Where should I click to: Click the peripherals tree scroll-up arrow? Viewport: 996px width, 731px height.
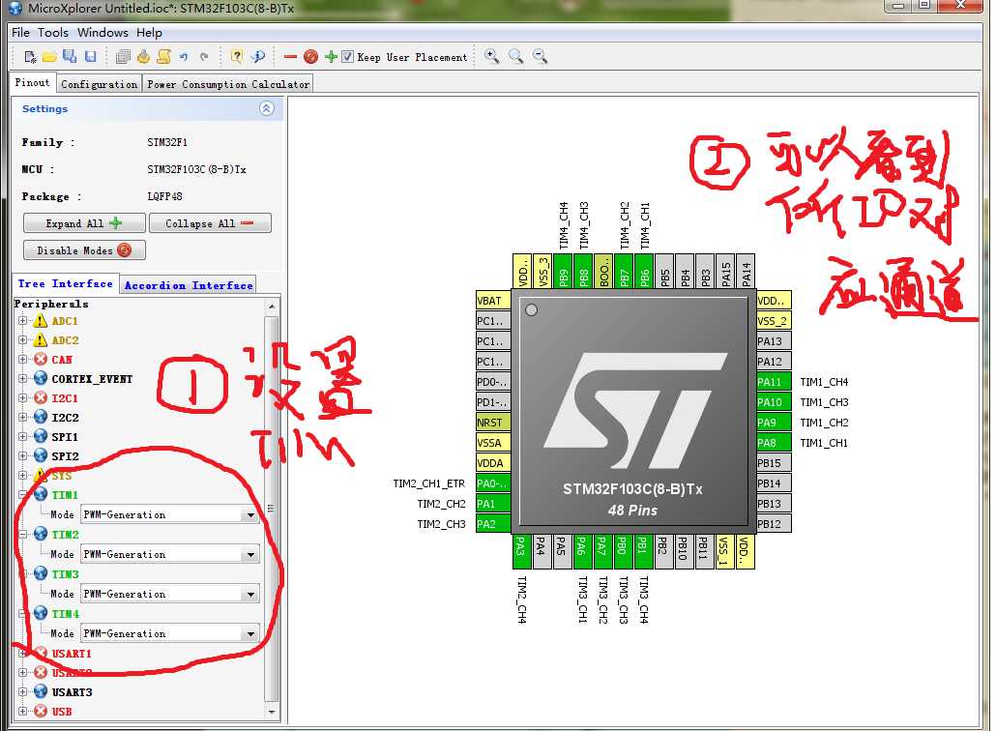(272, 306)
